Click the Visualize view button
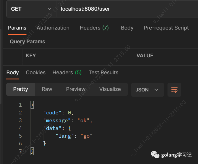This screenshot has height=164, width=198. pyautogui.click(x=110, y=89)
